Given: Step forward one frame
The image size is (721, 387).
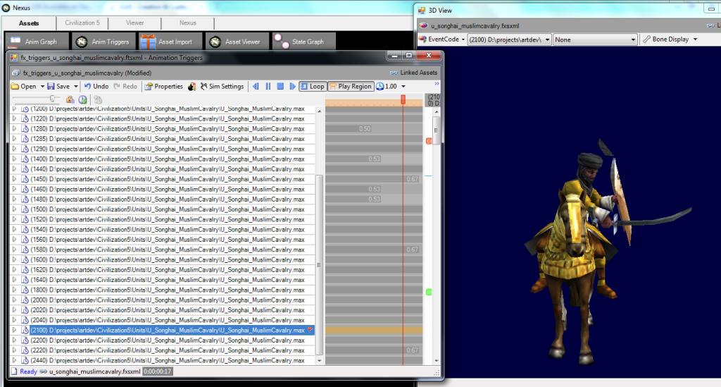Looking at the screenshot, I should tap(292, 86).
